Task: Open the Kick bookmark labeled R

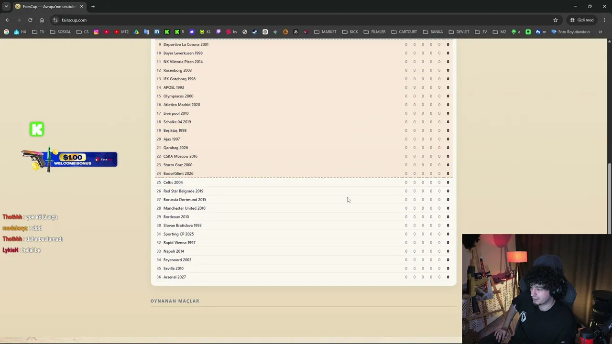Action: pos(179,32)
